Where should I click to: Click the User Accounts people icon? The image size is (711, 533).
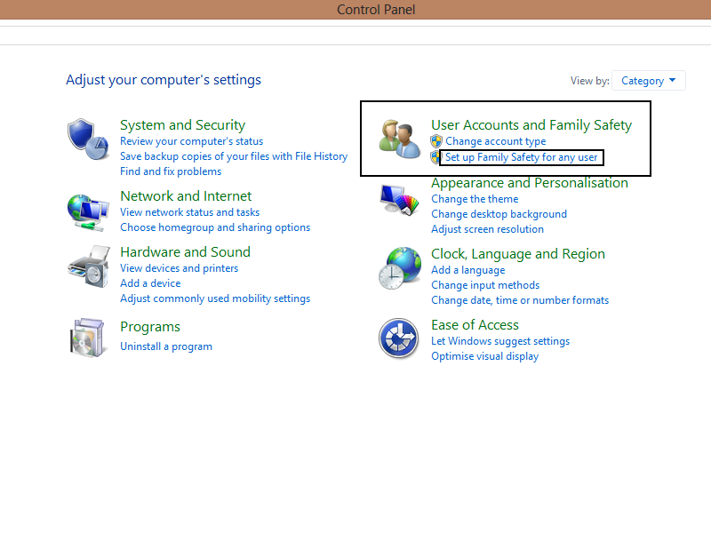[x=399, y=139]
